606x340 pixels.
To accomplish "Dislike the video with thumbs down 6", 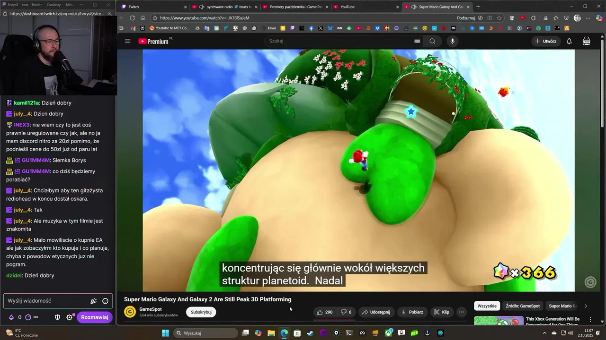I will [347, 312].
